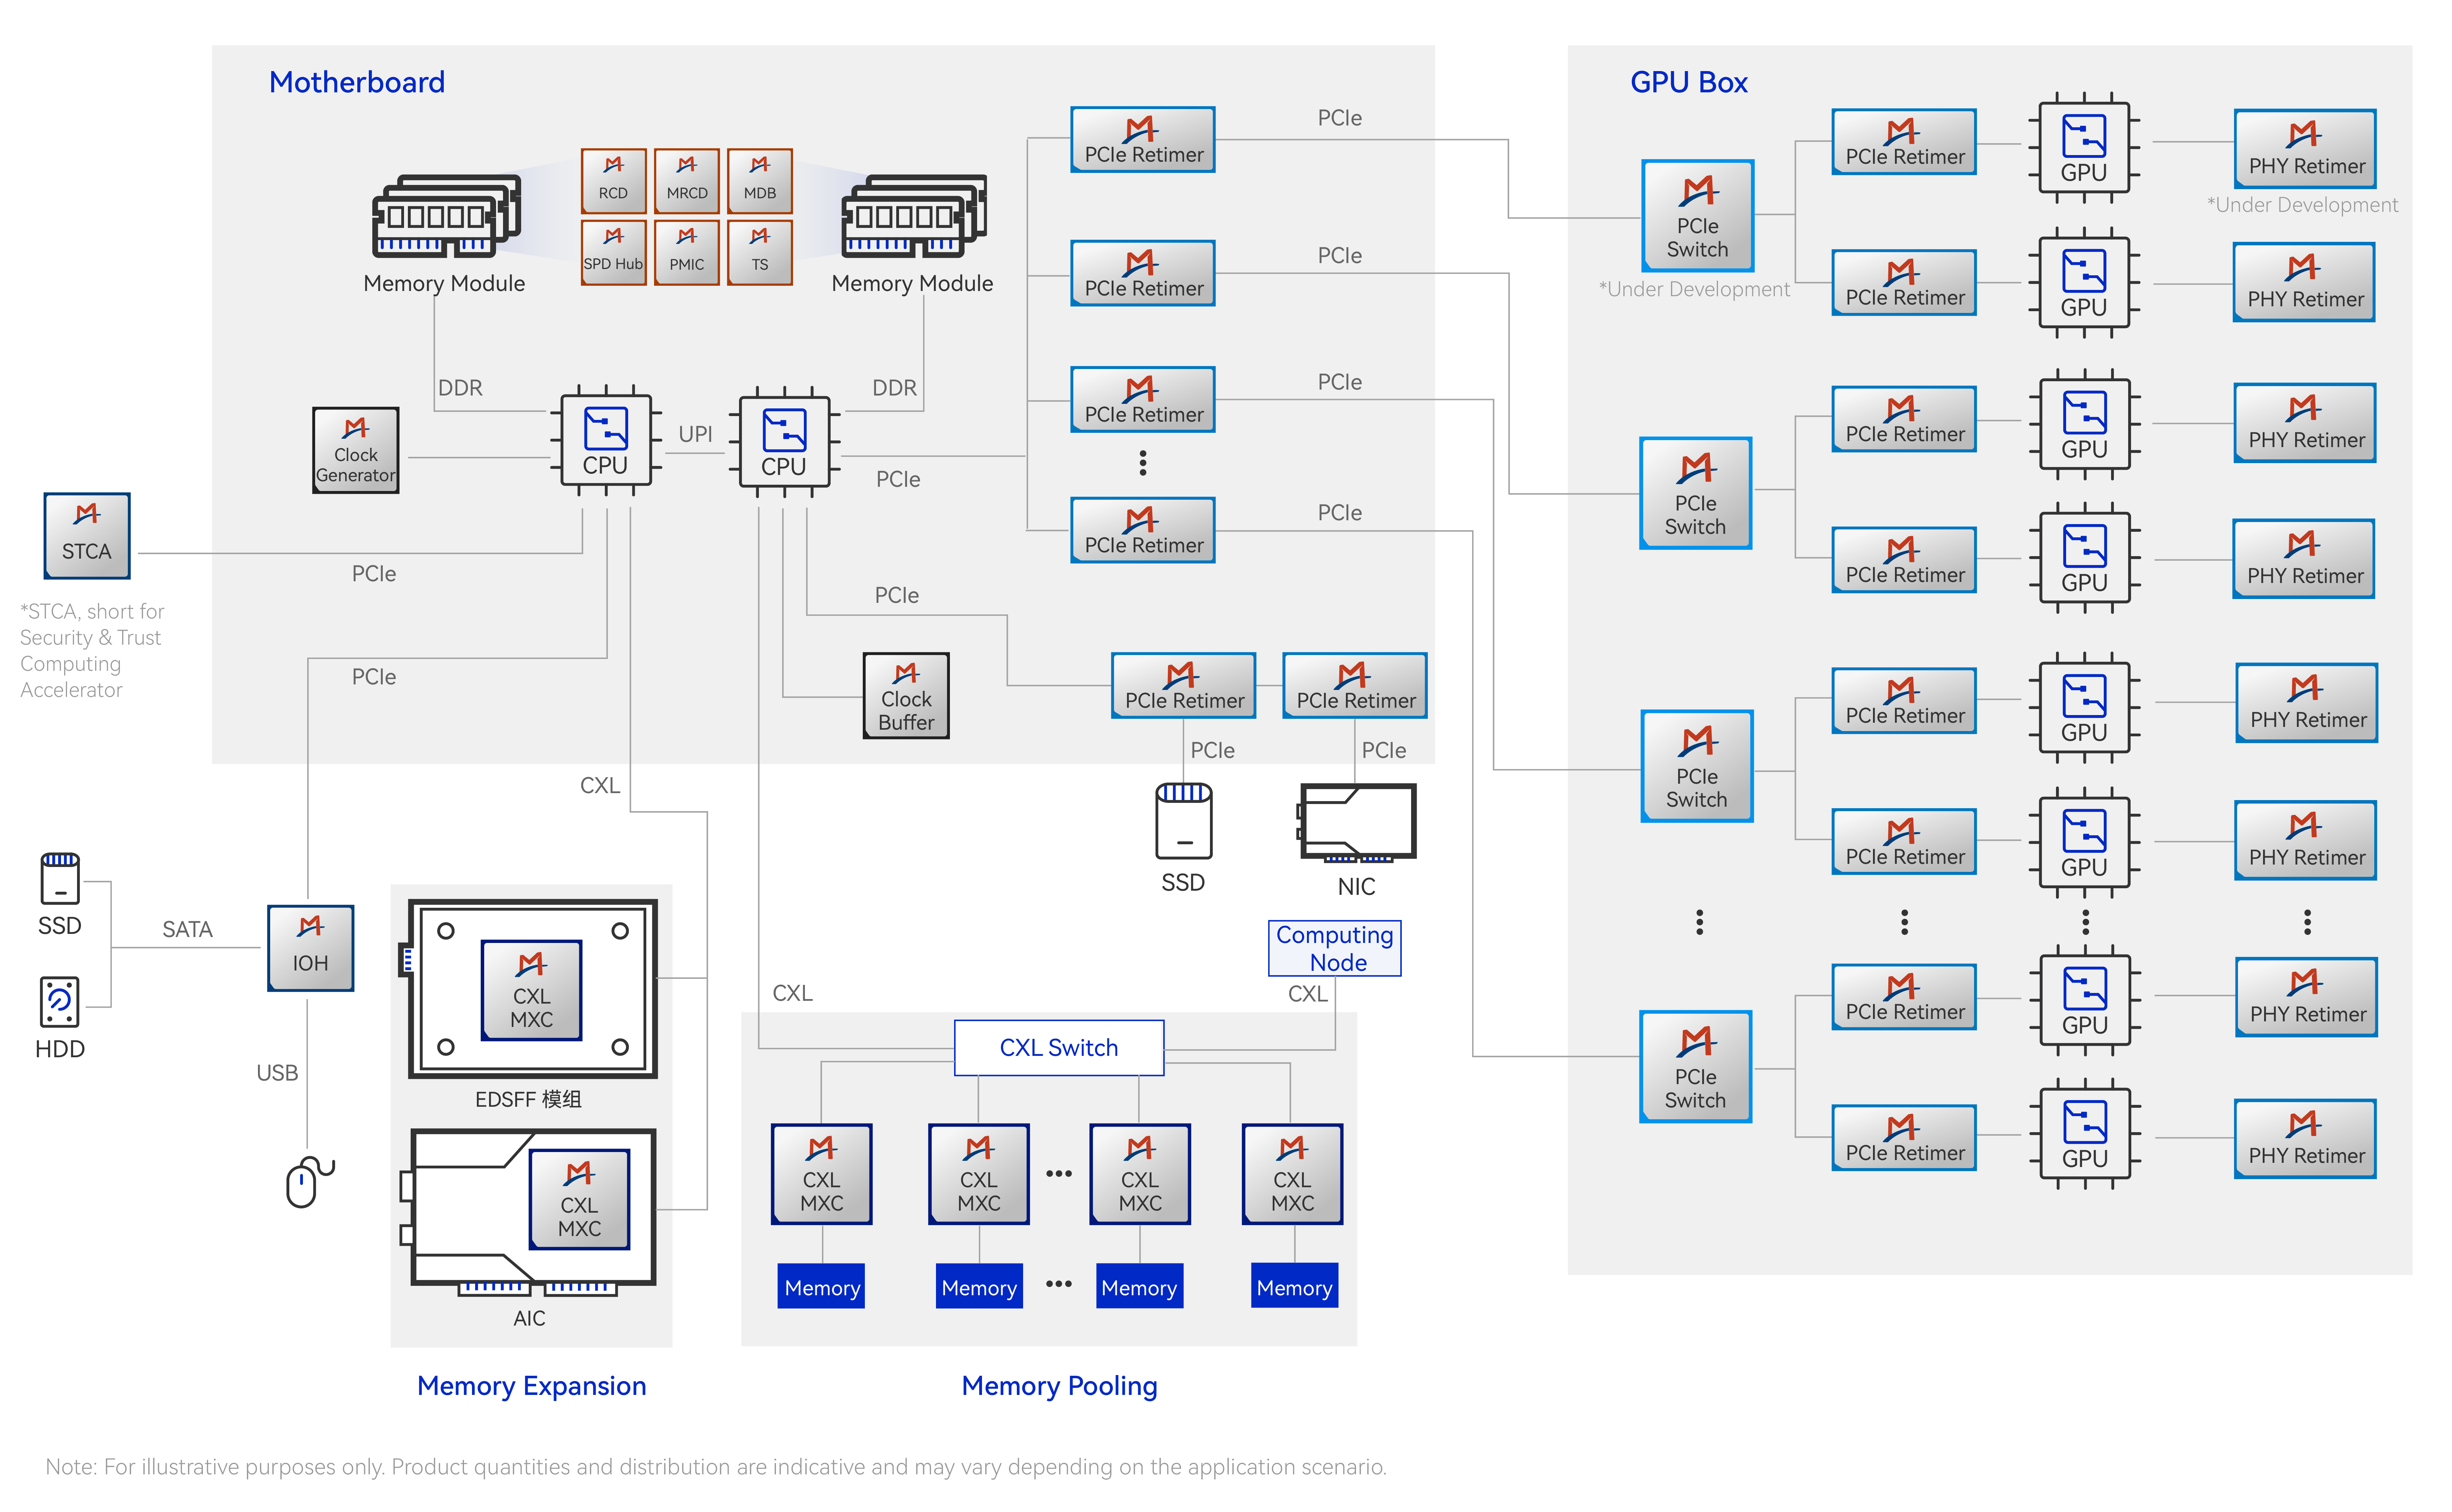Click the left DDR label
Screen dimensions: 2452x1512
click(x=460, y=388)
